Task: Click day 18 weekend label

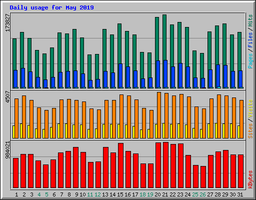Action: coord(142,194)
